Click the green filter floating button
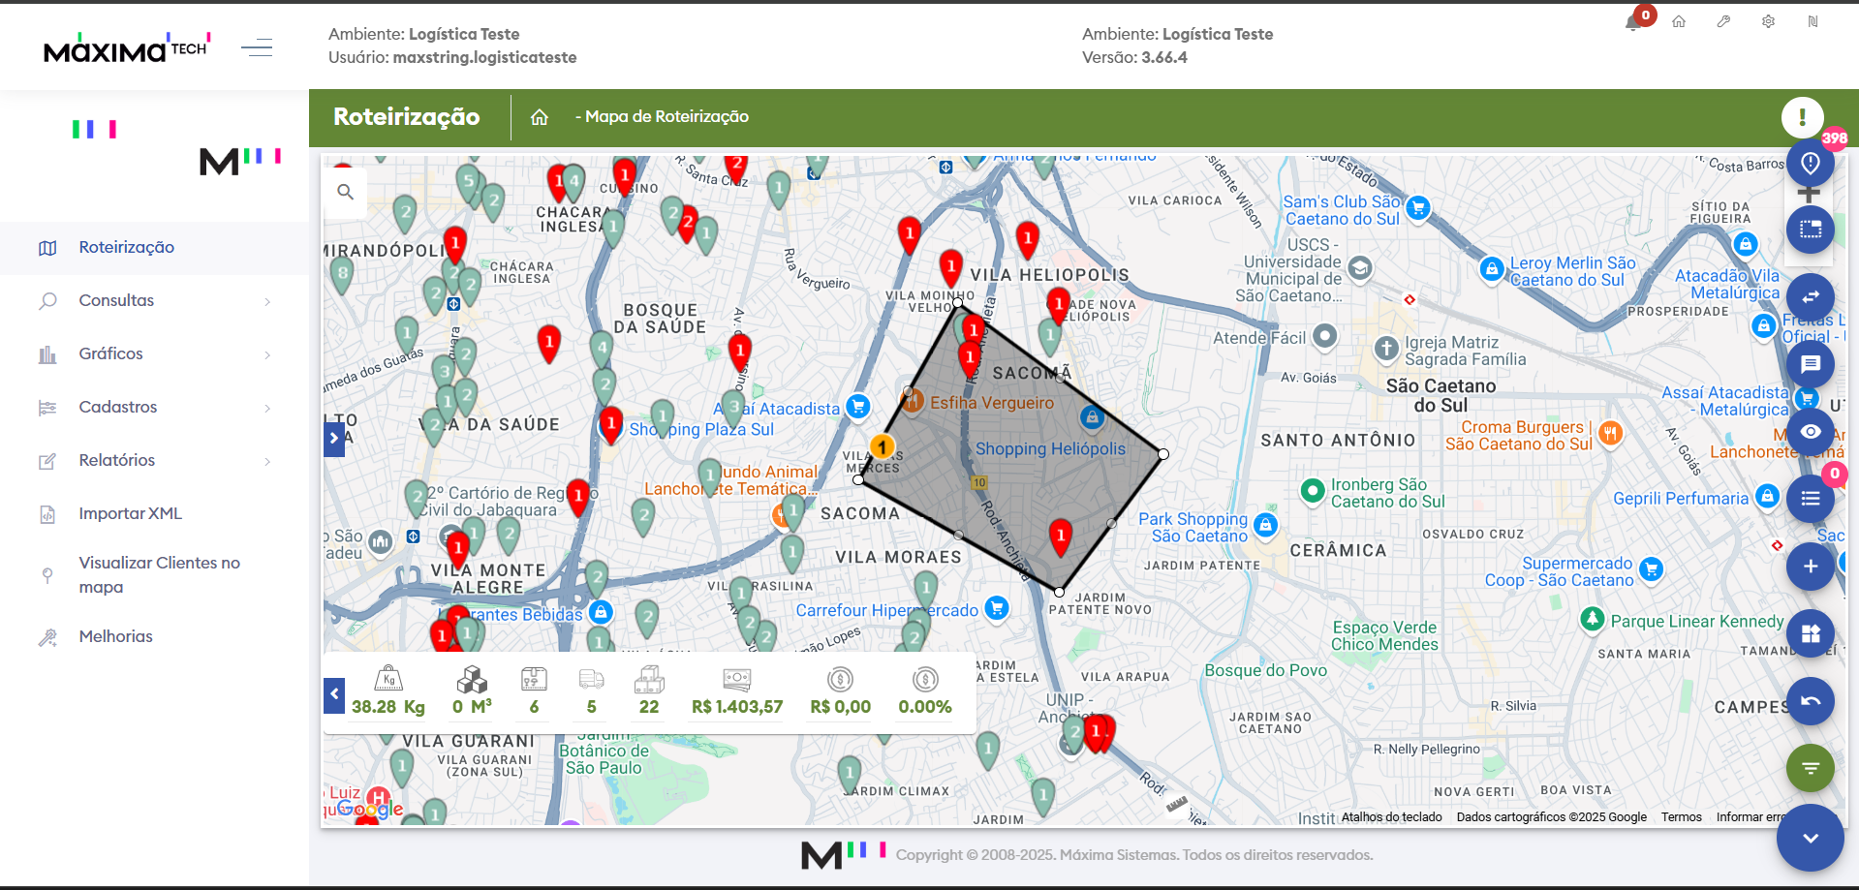1859x890 pixels. (x=1810, y=768)
